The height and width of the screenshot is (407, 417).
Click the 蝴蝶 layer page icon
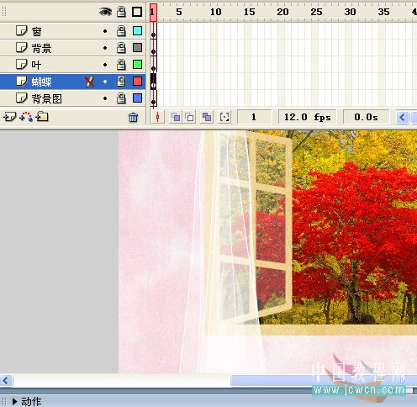tap(22, 82)
